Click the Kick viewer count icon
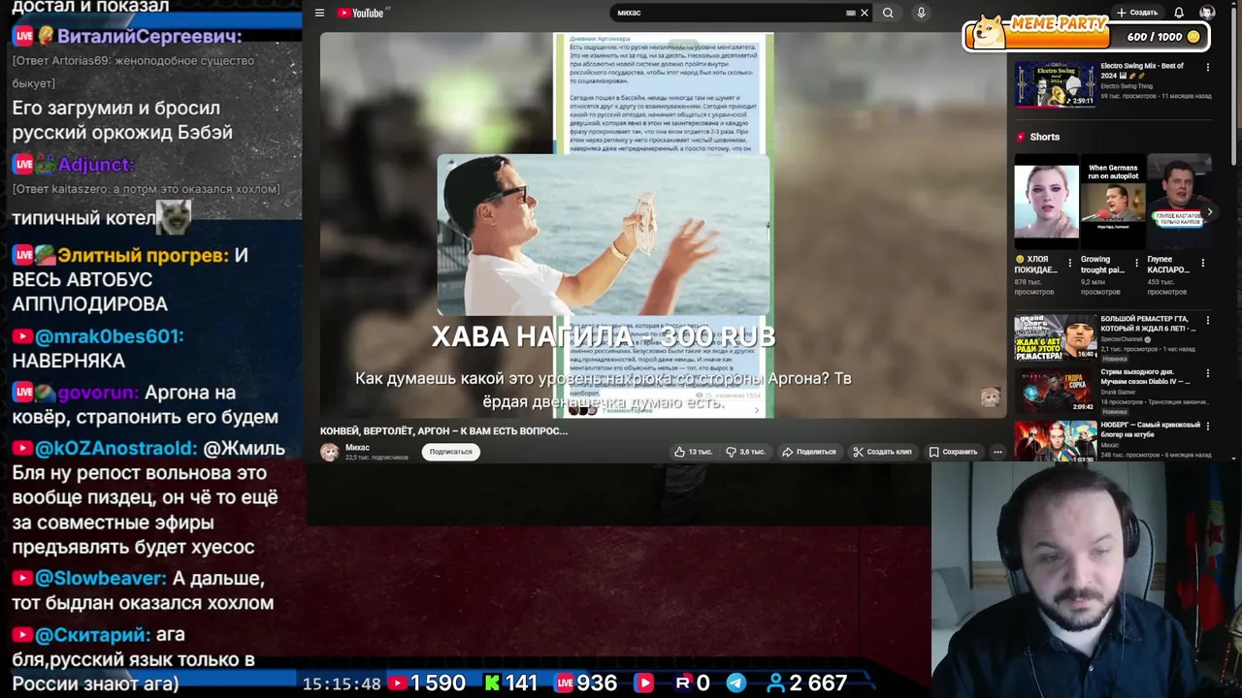The height and width of the screenshot is (698, 1242). pos(492,683)
